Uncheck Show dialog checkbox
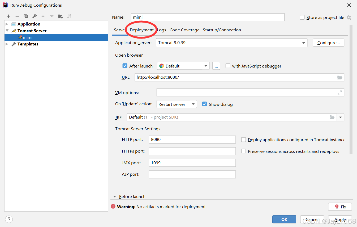This screenshot has height=227, width=357. 204,104
